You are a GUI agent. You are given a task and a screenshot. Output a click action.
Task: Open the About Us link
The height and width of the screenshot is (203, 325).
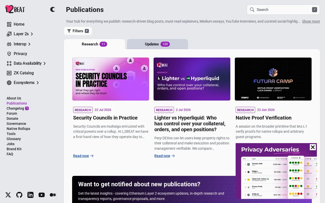tap(14, 98)
